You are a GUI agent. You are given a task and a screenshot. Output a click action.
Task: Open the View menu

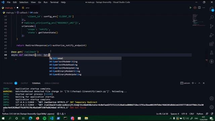[x=33, y=2]
